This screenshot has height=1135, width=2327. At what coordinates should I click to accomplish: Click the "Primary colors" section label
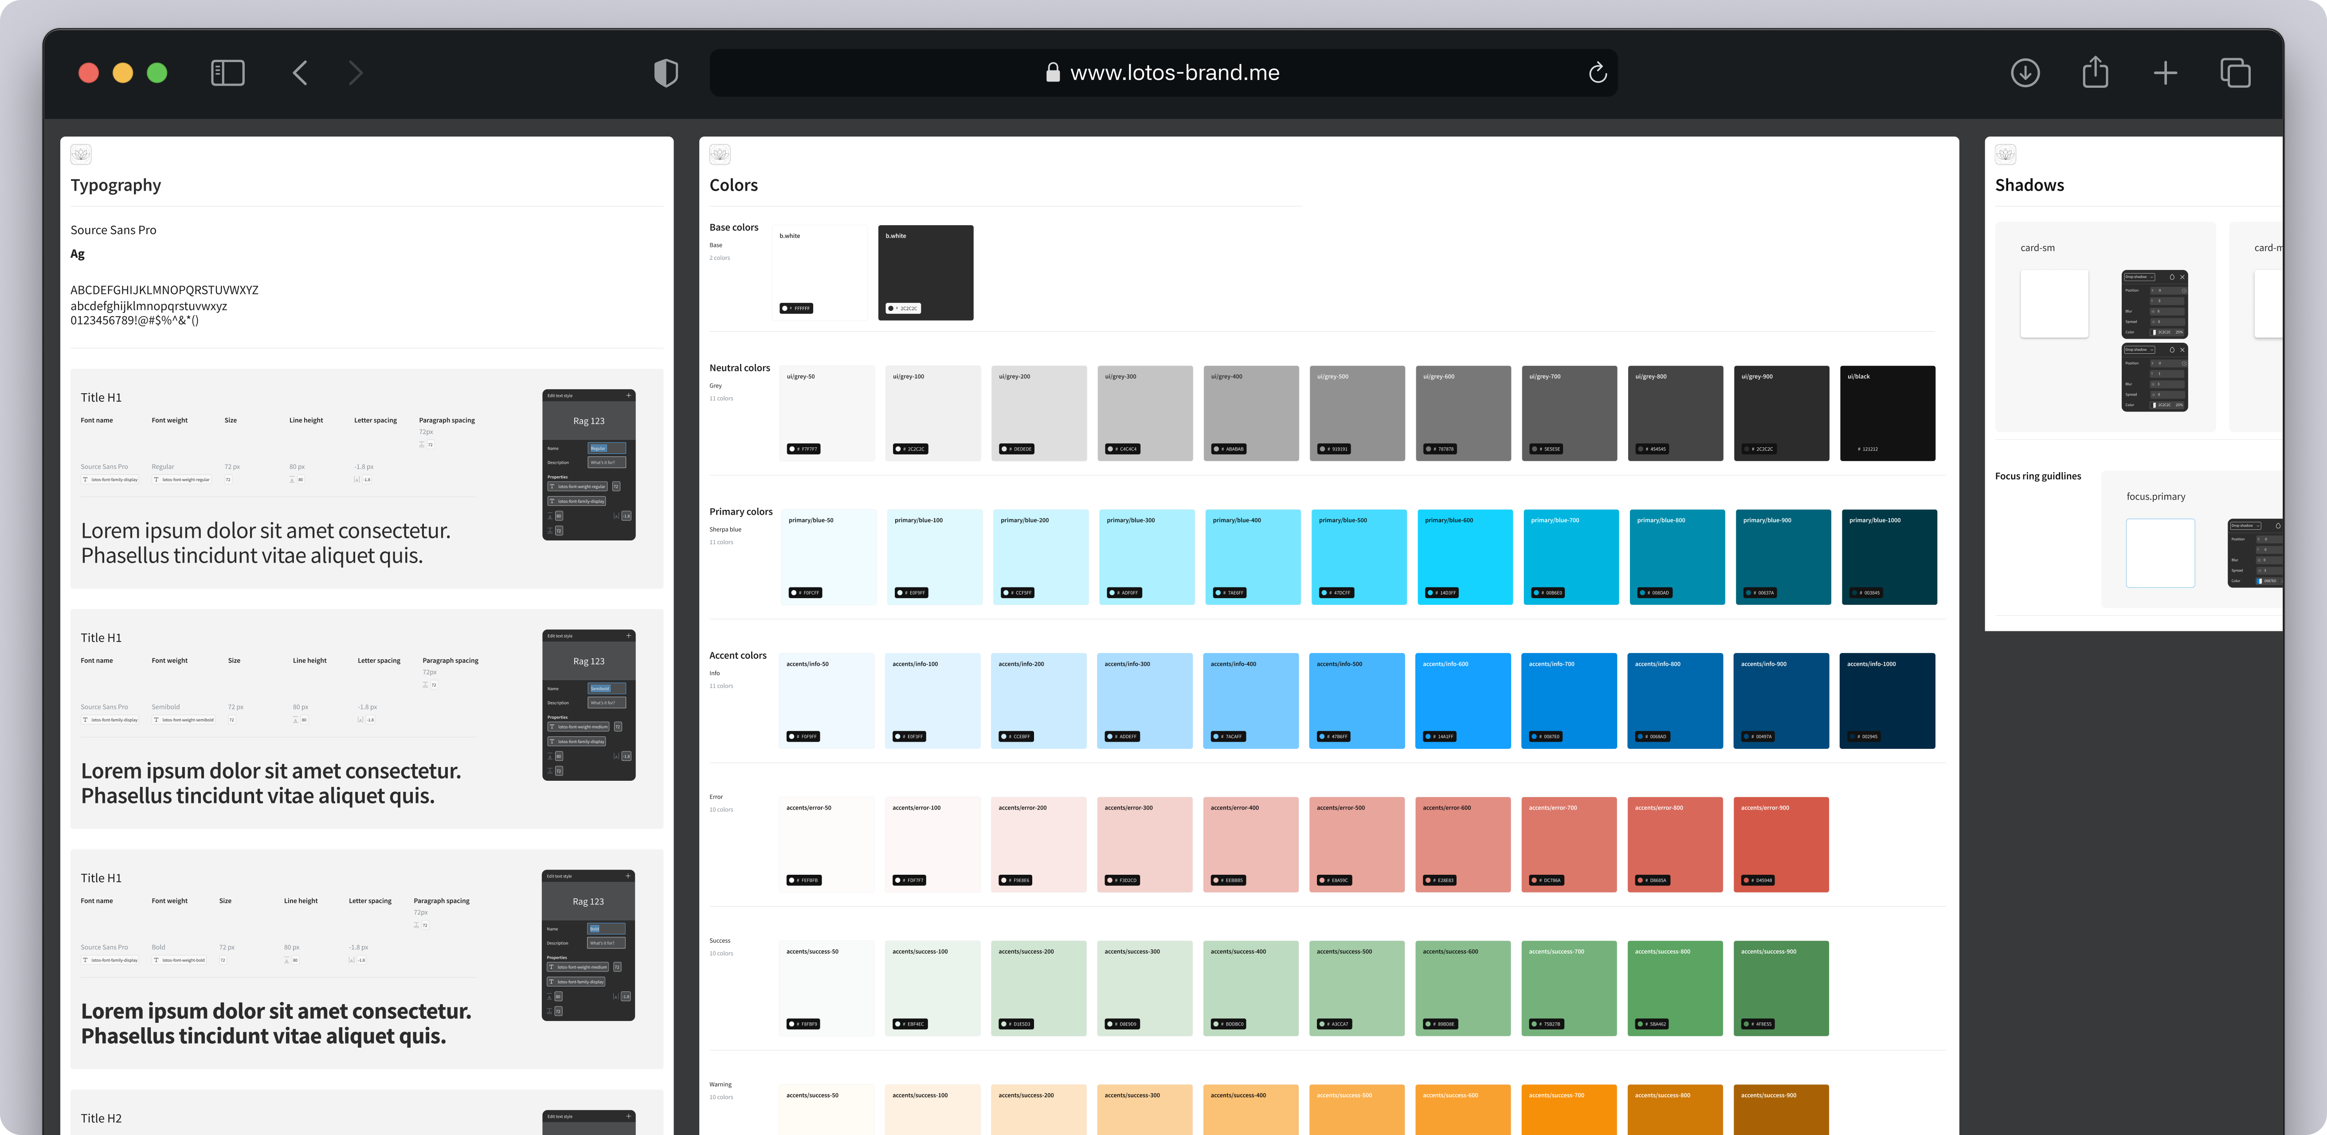pos(741,512)
